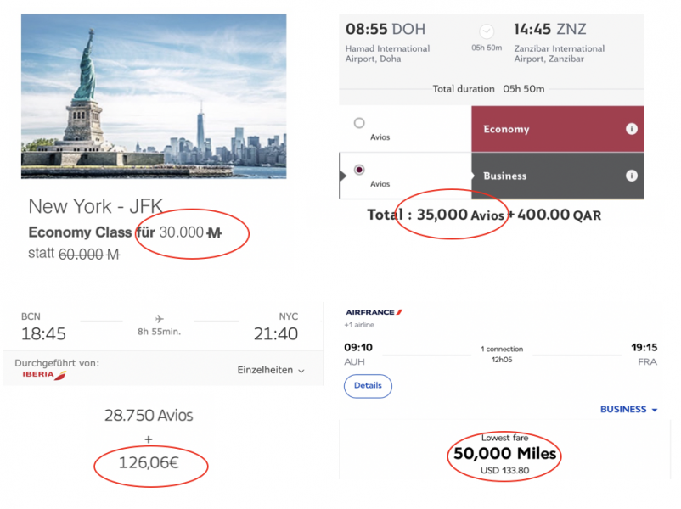Click the Air France logo
Image resolution: width=681 pixels, height=509 pixels.
(x=374, y=312)
